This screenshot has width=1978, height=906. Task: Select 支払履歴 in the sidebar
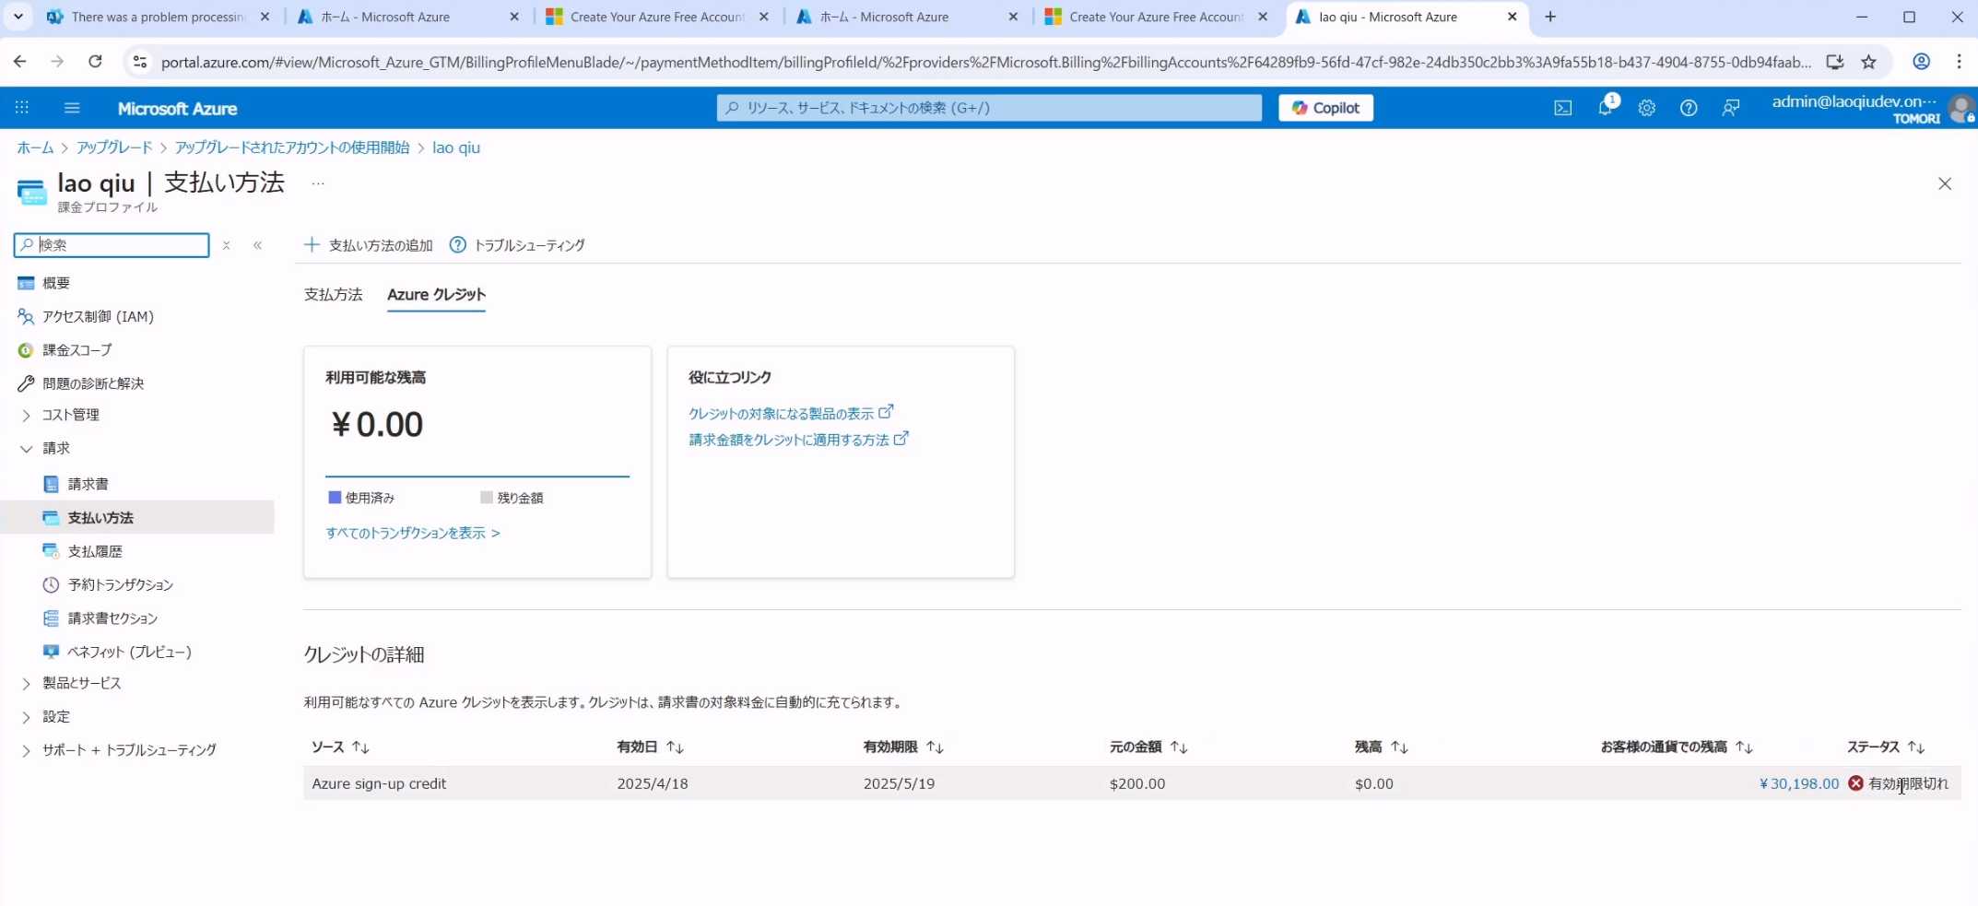[x=95, y=551]
